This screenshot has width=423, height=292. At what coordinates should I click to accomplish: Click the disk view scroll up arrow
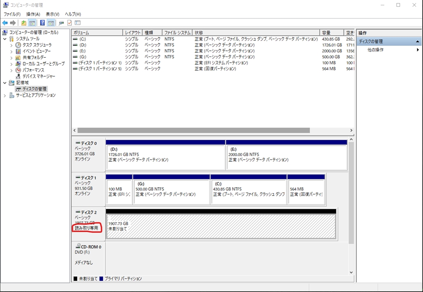click(351, 139)
